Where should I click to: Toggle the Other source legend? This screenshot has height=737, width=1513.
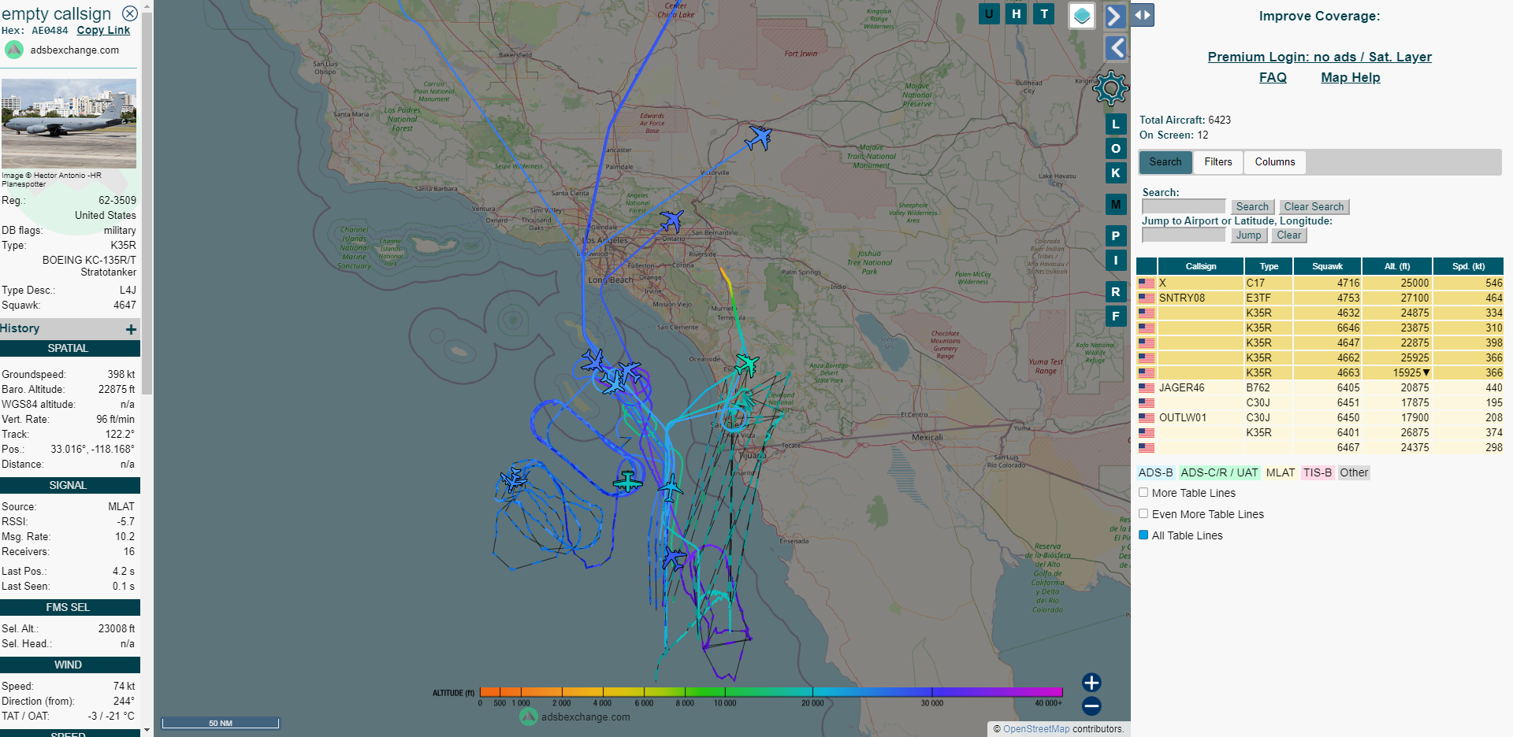pos(1354,472)
